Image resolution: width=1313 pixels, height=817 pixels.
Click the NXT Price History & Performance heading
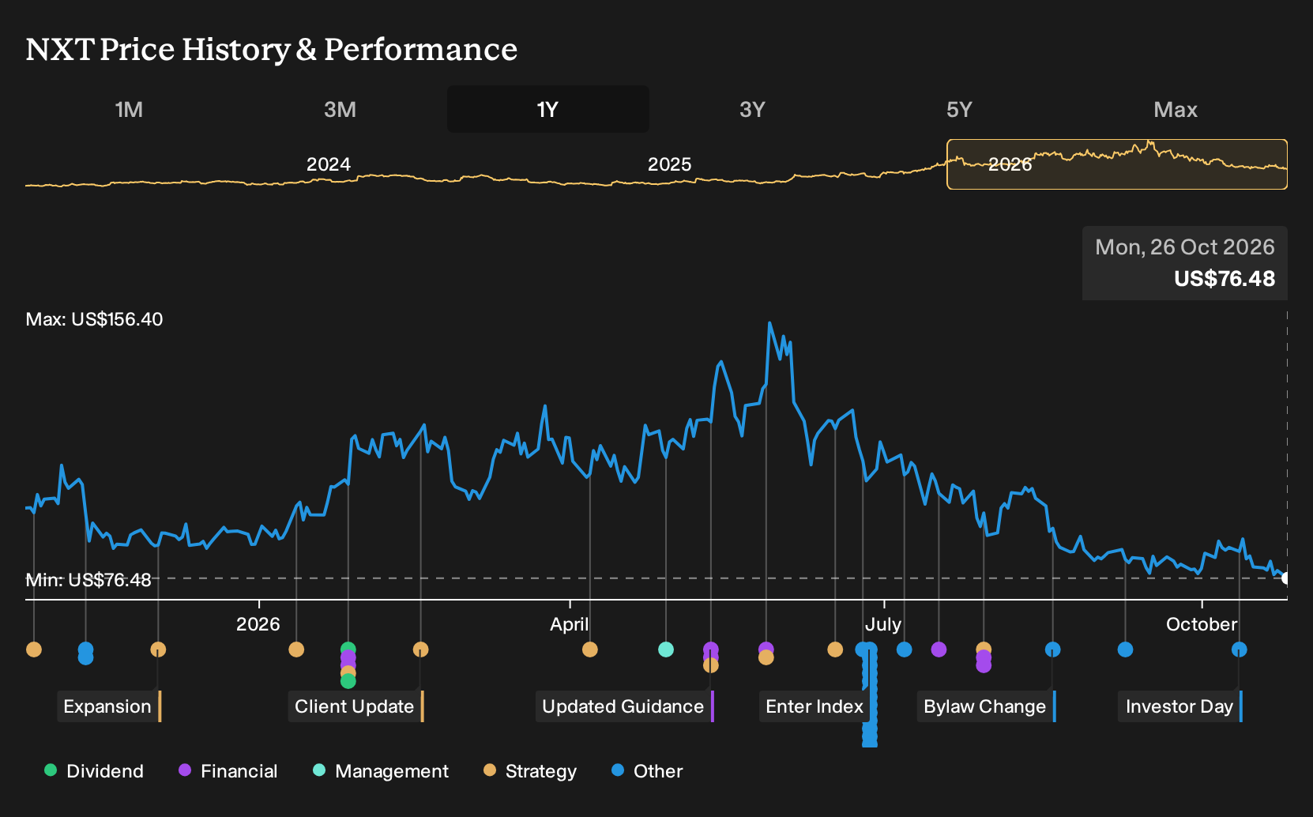[x=271, y=49]
